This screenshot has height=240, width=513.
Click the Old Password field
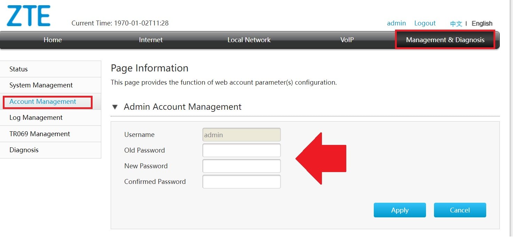point(242,150)
